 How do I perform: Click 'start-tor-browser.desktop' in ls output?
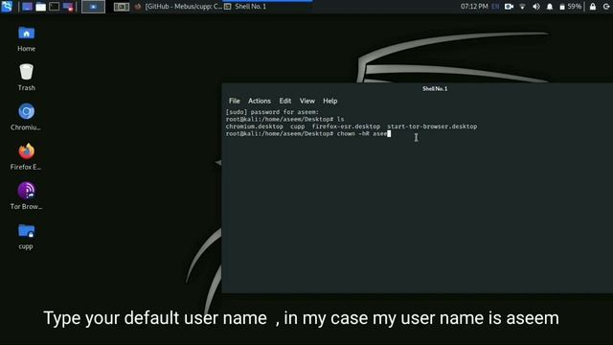[x=432, y=126]
